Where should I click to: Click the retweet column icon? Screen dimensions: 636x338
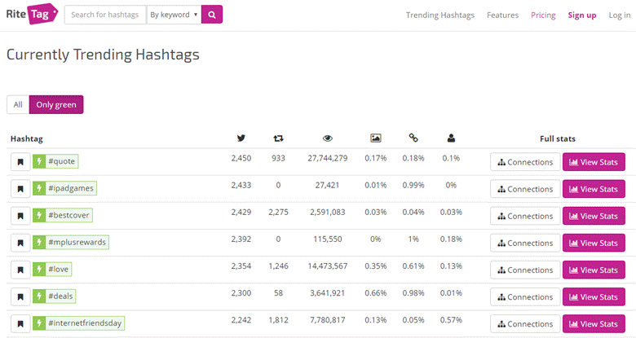[x=278, y=139]
